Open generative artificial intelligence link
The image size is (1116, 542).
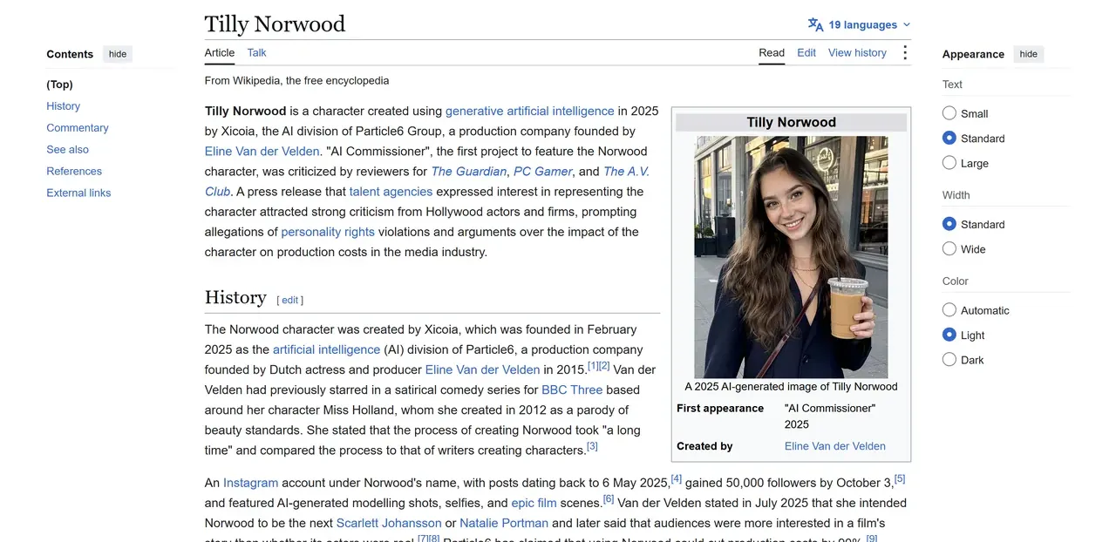coord(529,111)
